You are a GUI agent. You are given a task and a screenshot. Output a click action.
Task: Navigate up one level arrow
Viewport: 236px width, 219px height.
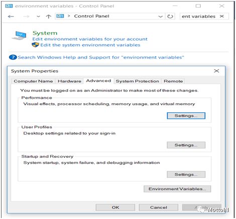pos(49,17)
